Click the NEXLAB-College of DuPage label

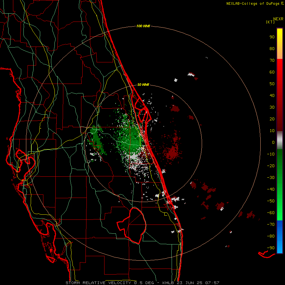click(x=253, y=3)
